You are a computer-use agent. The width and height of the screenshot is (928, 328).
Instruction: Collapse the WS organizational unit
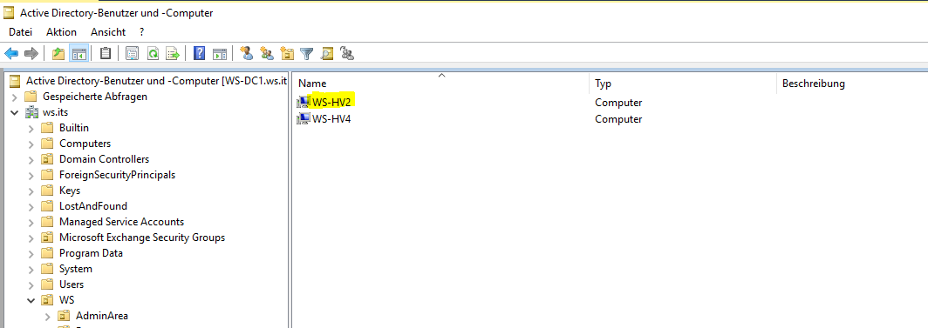[x=31, y=300]
